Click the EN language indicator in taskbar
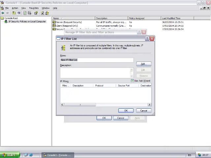The image size is (211, 158). tap(190, 155)
